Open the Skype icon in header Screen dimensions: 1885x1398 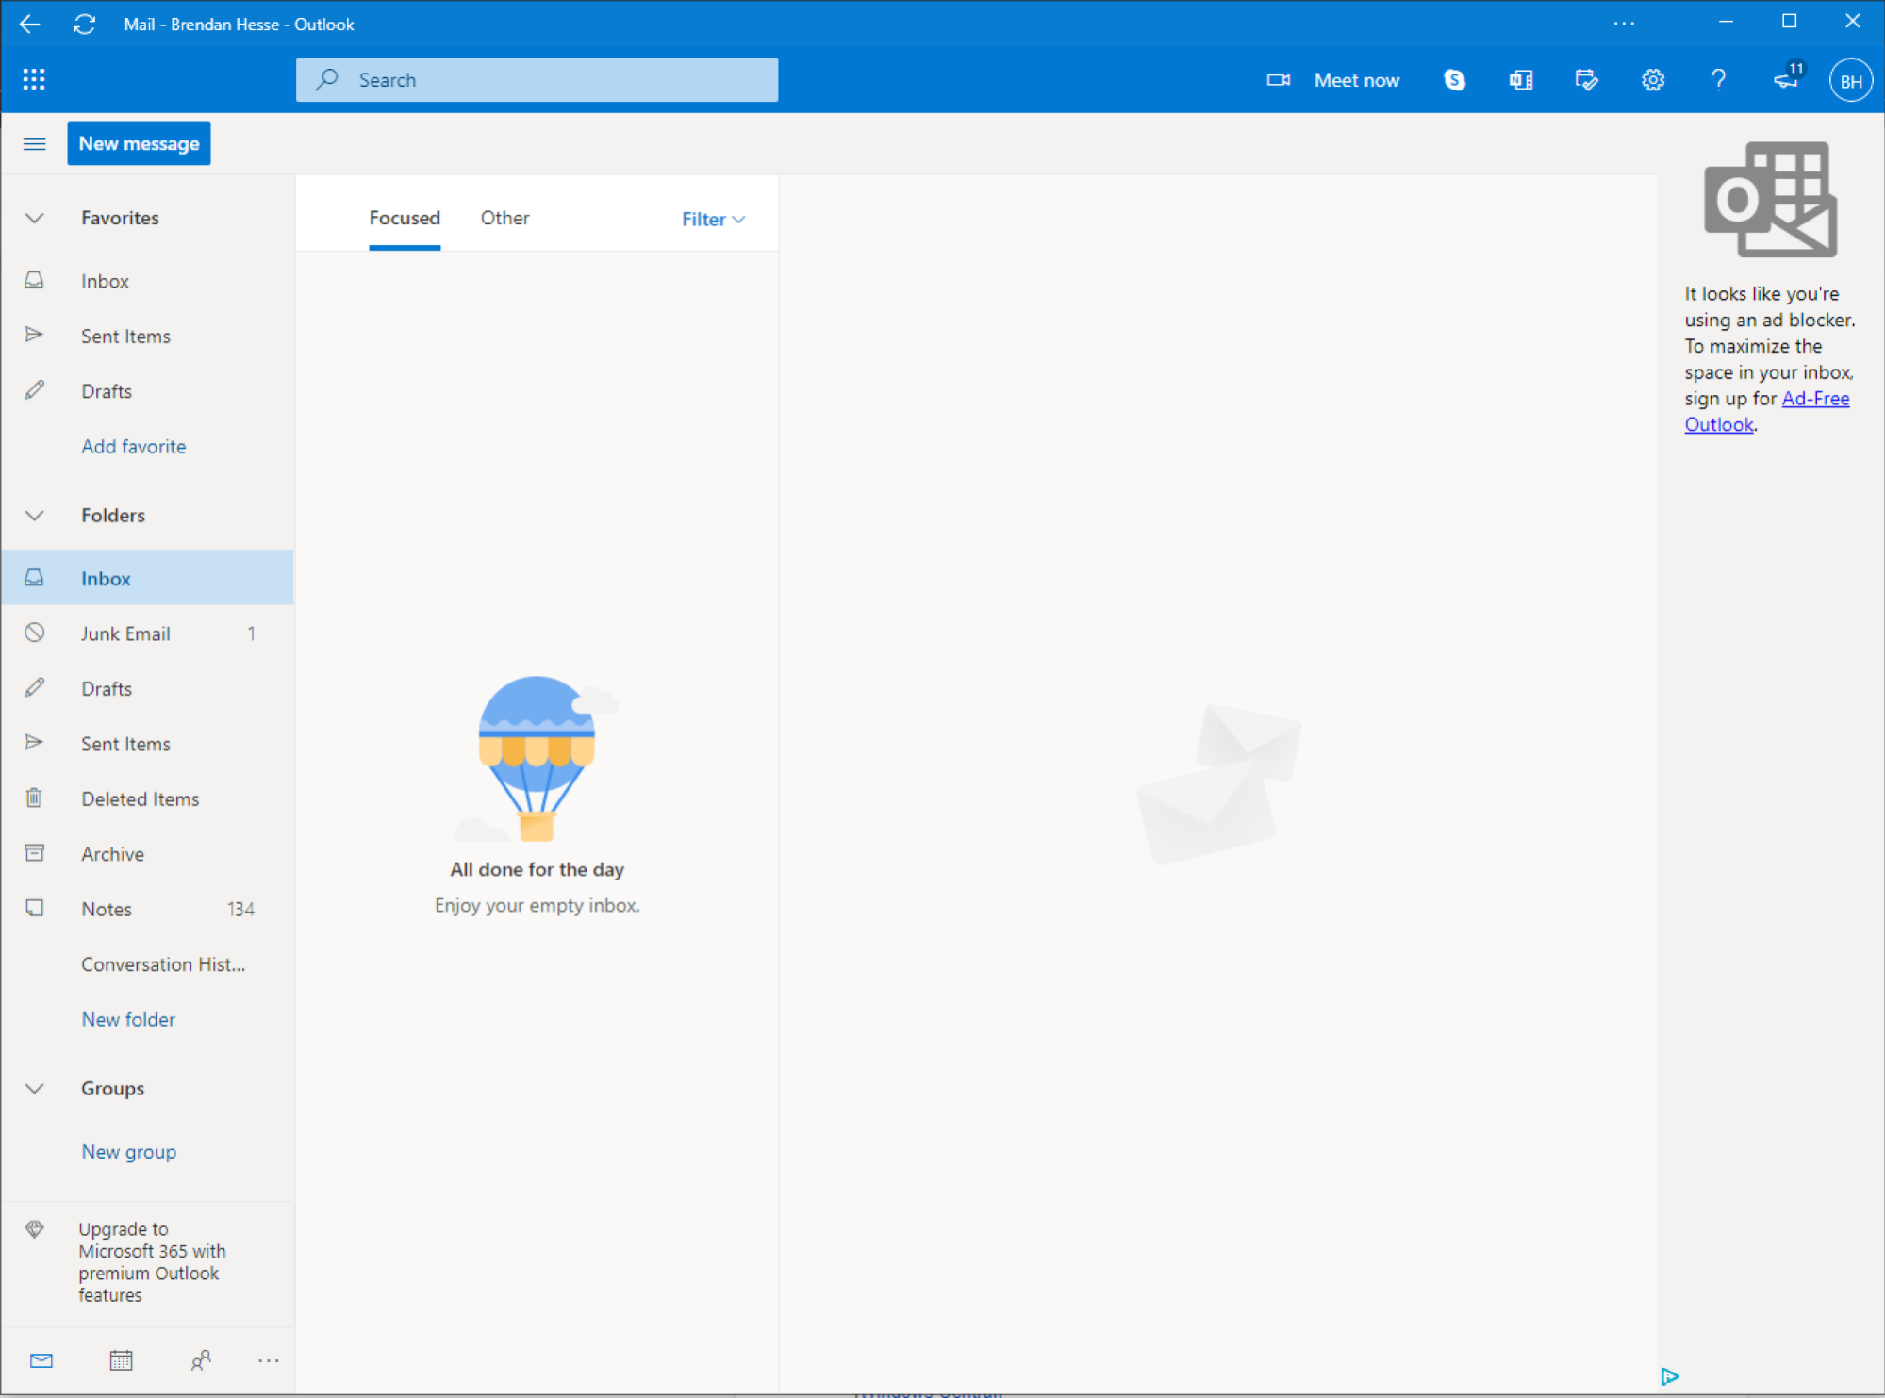point(1454,80)
